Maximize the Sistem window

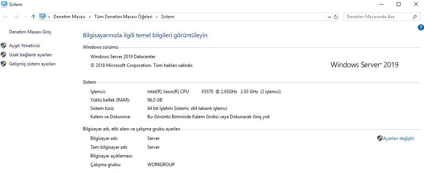coord(399,4)
